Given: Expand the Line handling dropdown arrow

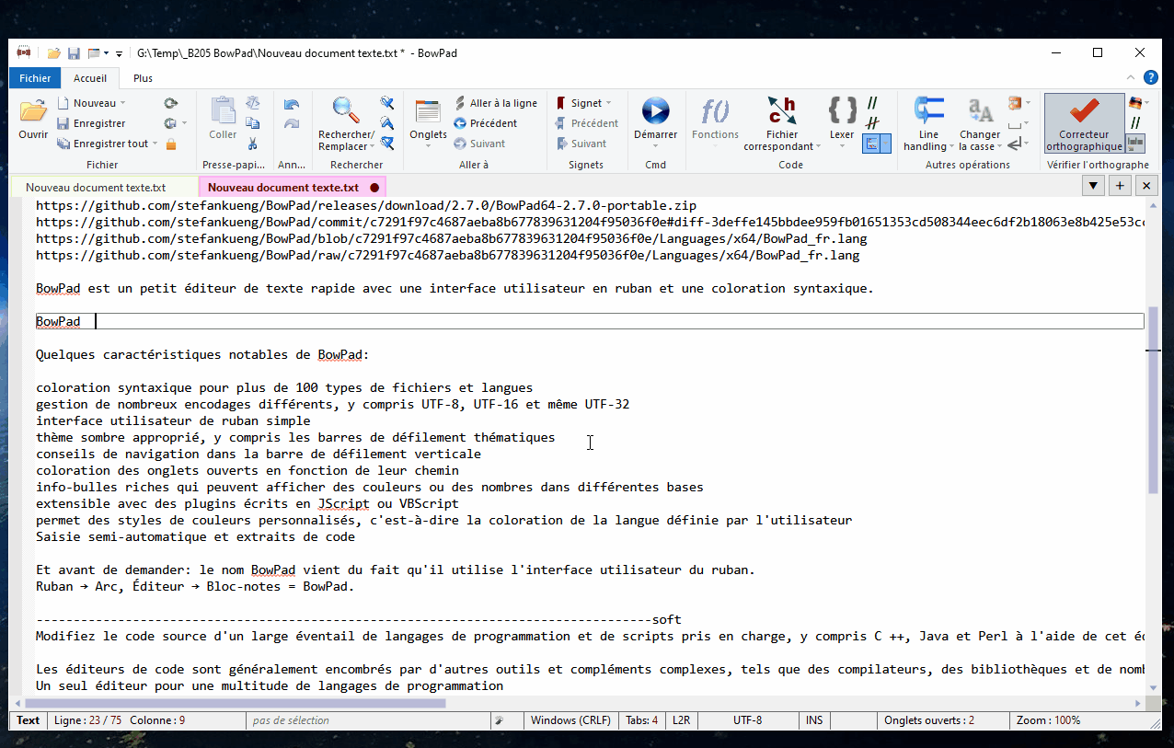Looking at the screenshot, I should click(950, 146).
